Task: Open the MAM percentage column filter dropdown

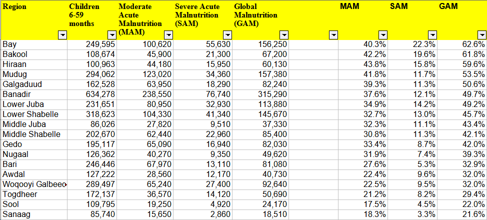Action: [383, 35]
